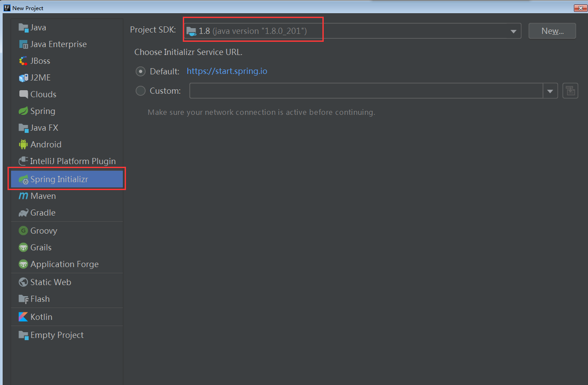Choose the Java Enterprise project type label
588x385 pixels.
(59, 44)
